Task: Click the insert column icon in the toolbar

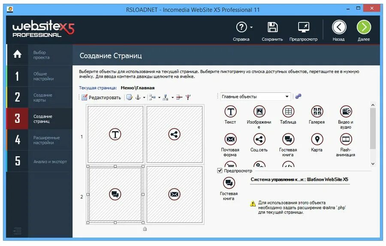Action: 166,97
